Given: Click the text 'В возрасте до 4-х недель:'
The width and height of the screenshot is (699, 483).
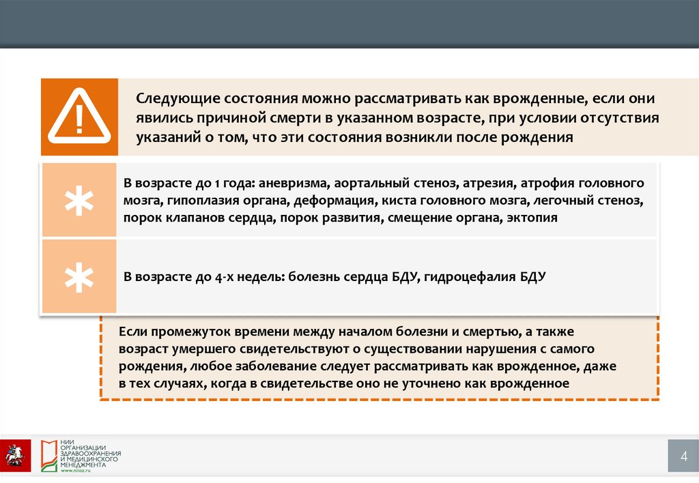Looking at the screenshot, I should (x=205, y=278).
